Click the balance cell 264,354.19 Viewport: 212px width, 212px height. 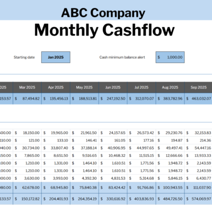coord(84,199)
